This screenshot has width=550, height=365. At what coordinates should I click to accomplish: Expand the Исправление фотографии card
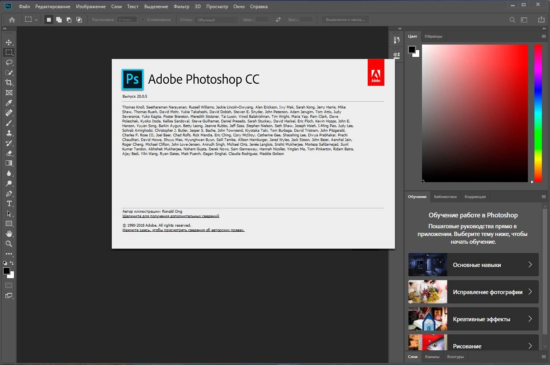(x=473, y=292)
